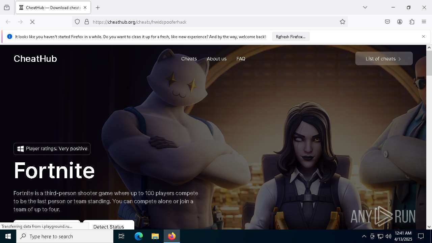The width and height of the screenshot is (432, 243).
Task: Open the List of cheats button
Action: coord(384,59)
